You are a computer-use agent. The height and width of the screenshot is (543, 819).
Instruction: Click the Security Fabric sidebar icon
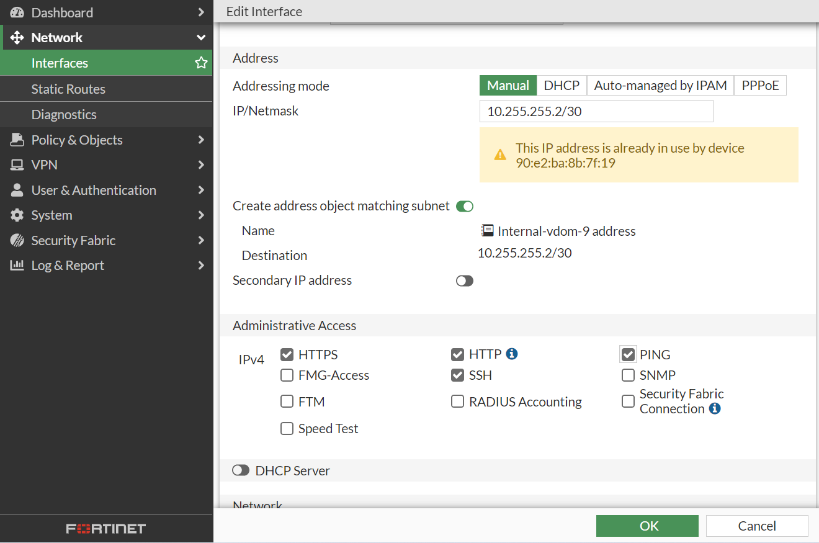point(17,240)
